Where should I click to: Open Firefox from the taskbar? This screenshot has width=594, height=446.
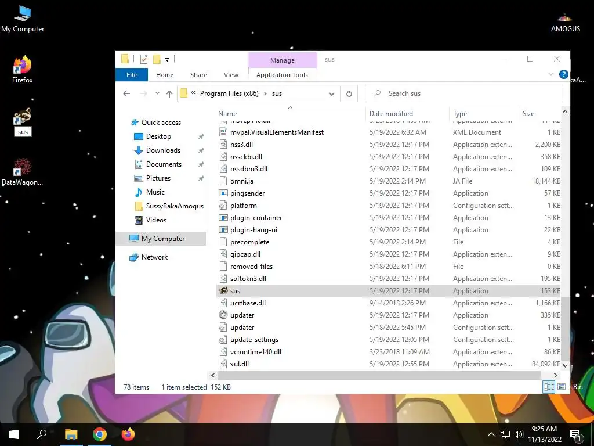click(128, 434)
